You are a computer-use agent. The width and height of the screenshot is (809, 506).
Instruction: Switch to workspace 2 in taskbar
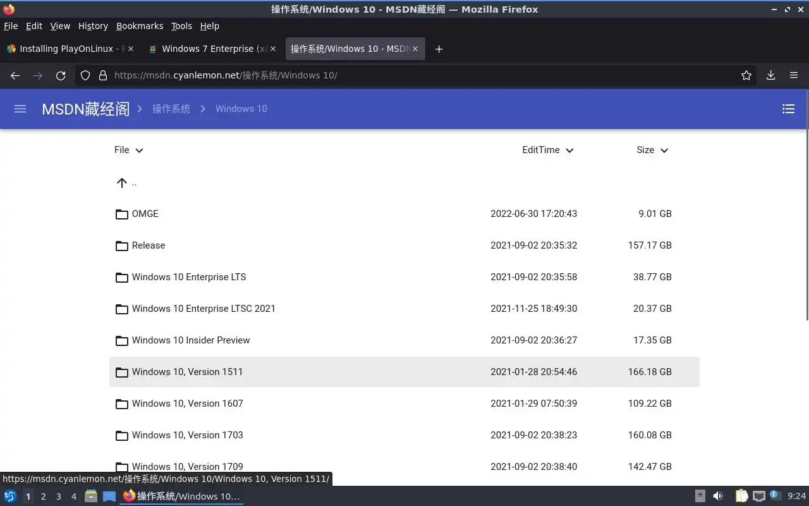pyautogui.click(x=43, y=497)
